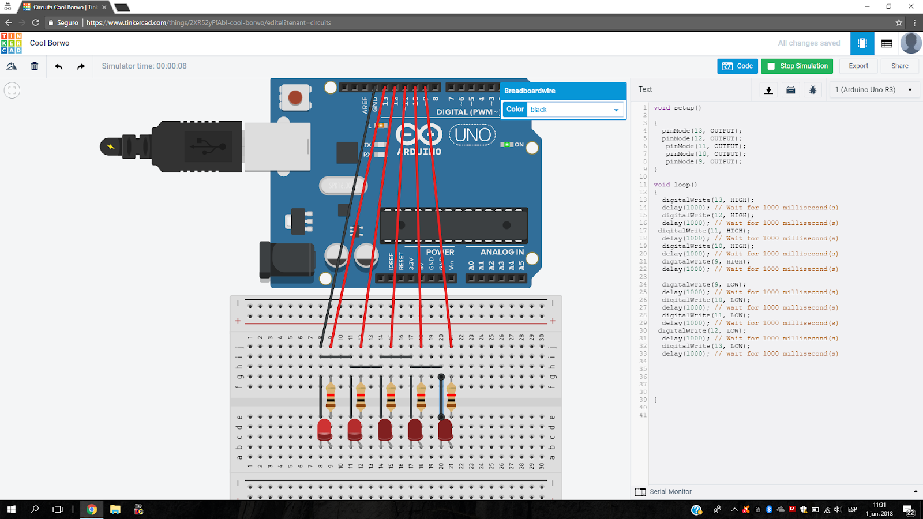Select the Rotate tool

tap(12, 66)
